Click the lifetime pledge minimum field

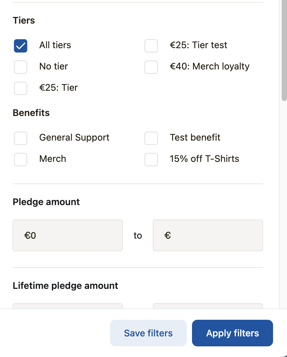coord(68,306)
